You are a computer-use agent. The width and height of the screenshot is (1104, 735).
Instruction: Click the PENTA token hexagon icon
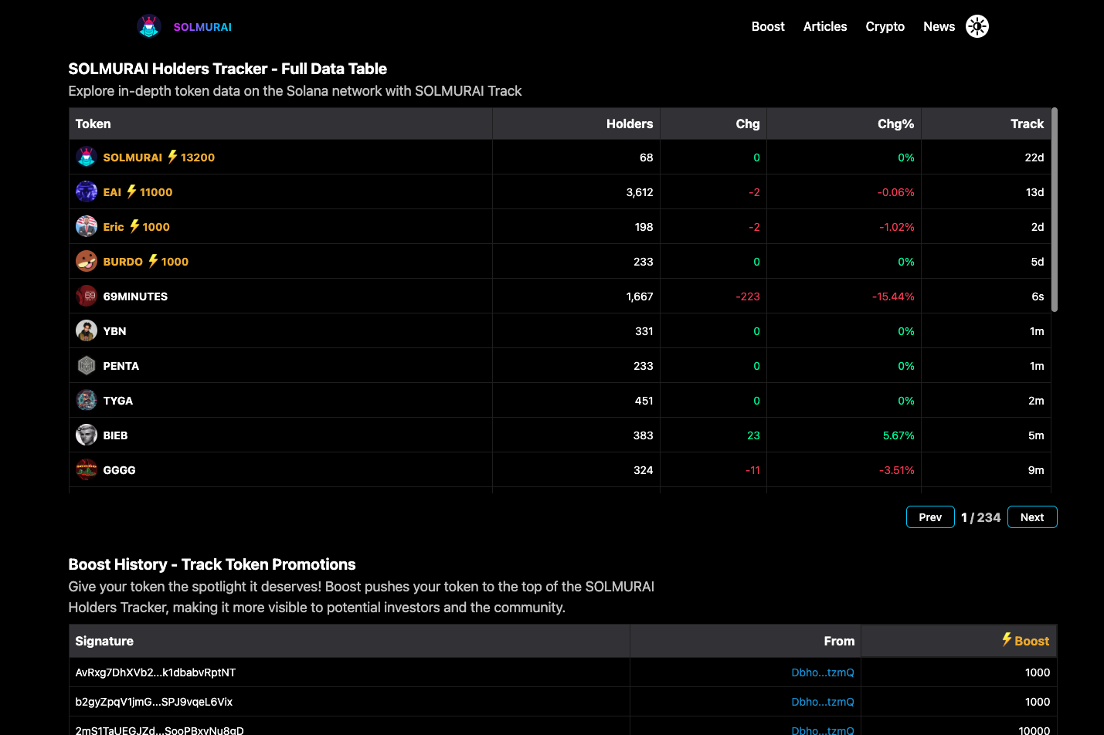87,365
